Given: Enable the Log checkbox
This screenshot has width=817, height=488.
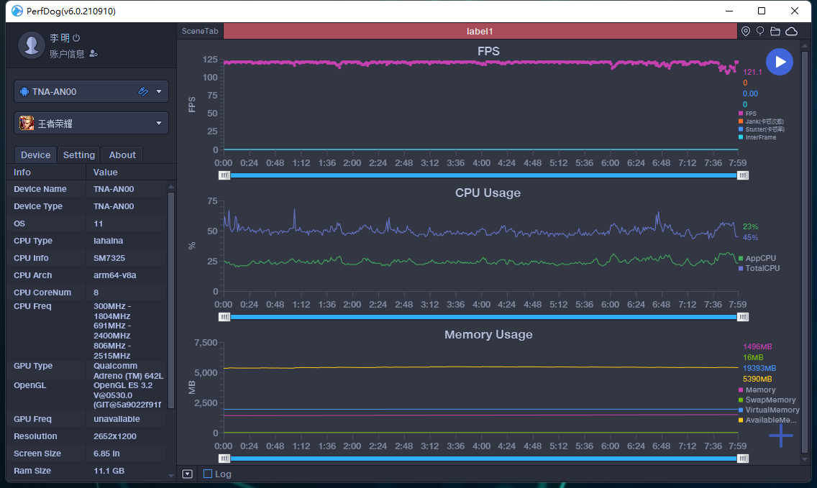Looking at the screenshot, I should 208,474.
